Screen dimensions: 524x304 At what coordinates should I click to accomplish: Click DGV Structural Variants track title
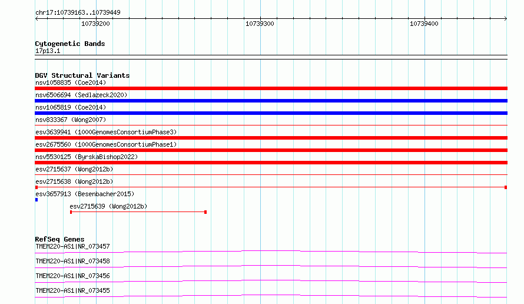click(x=82, y=75)
